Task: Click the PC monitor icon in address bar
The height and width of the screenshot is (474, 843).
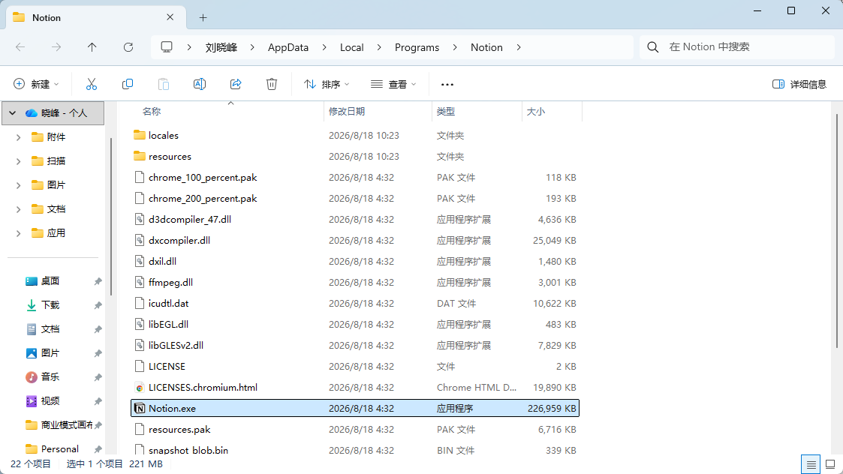Action: click(x=167, y=46)
